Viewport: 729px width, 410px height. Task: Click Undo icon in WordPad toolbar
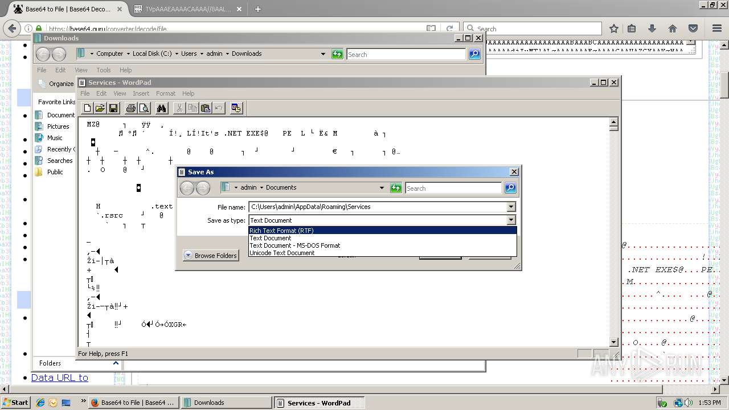point(219,108)
